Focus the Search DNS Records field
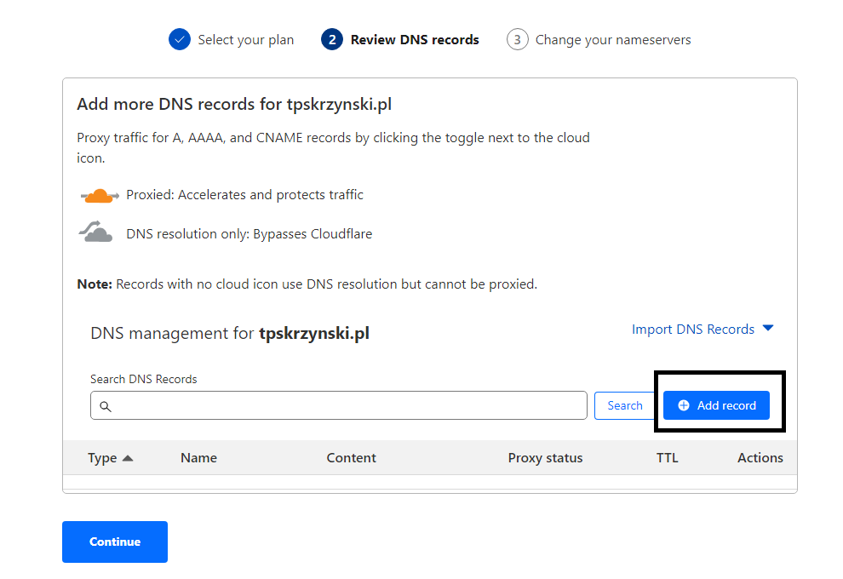 [339, 405]
